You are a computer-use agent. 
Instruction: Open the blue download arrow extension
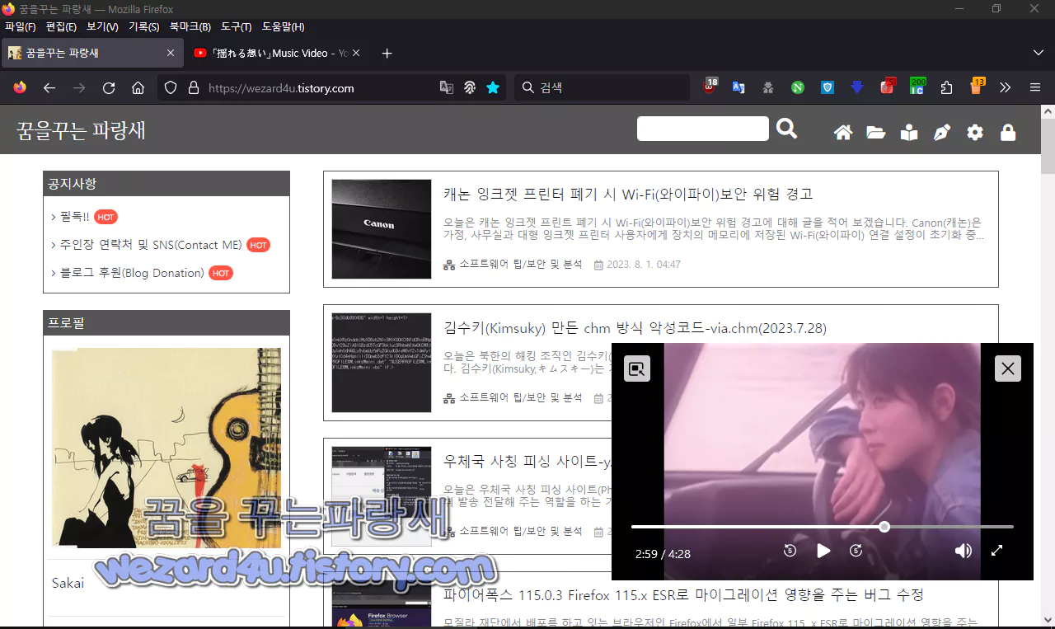click(857, 87)
